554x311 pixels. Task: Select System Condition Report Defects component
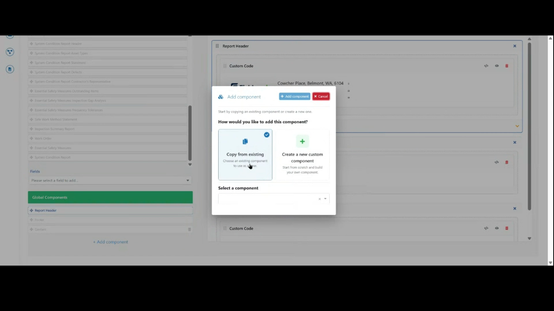(108, 72)
